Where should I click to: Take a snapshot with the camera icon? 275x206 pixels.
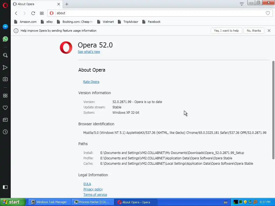5,79
